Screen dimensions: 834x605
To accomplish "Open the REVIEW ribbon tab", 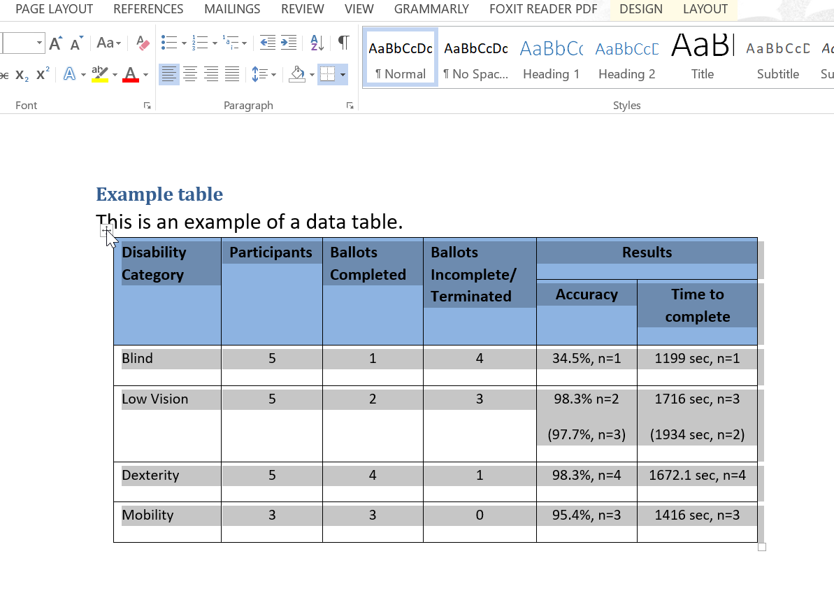I will tap(302, 9).
